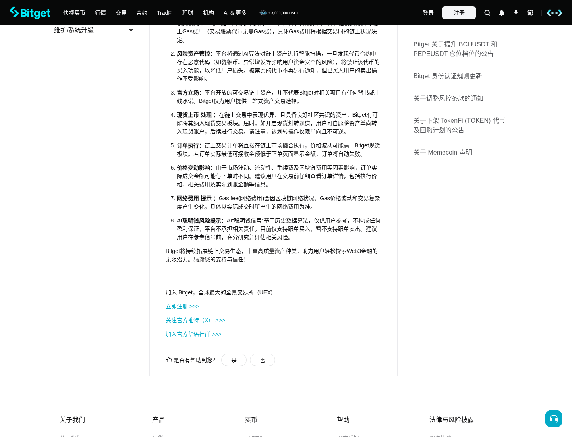Expand the 维护/系统升级 sidebar section
The image size is (572, 437).
[x=94, y=30]
